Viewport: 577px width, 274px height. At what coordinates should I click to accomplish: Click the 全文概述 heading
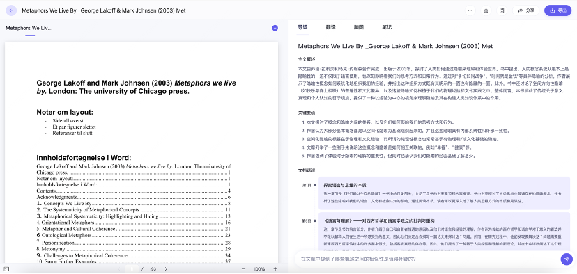click(307, 59)
